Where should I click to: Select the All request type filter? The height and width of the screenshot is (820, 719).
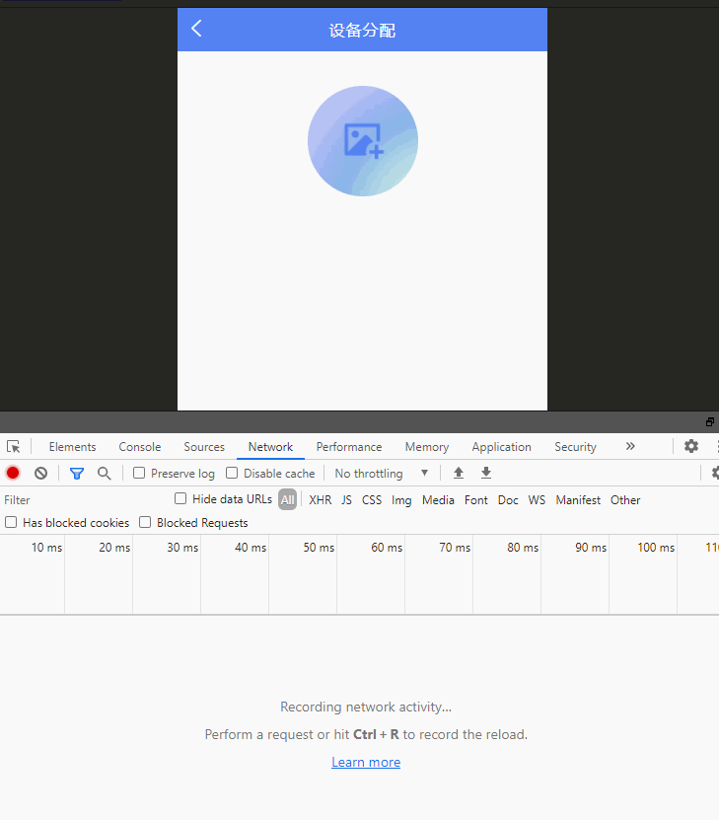click(x=287, y=500)
